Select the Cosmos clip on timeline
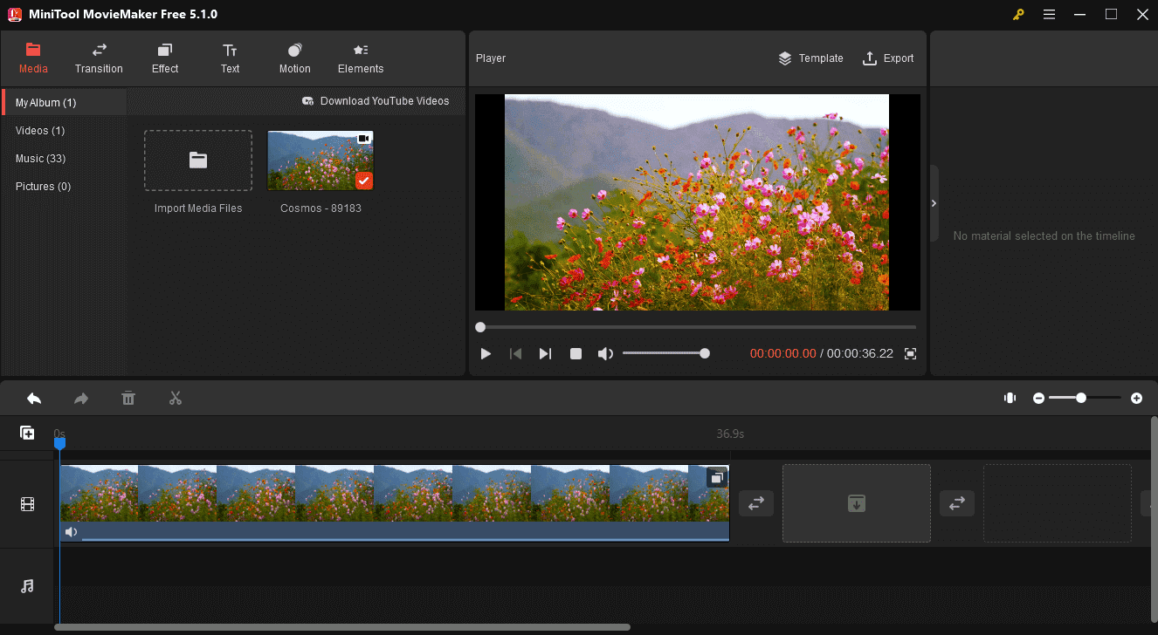The width and height of the screenshot is (1158, 635). point(394,502)
